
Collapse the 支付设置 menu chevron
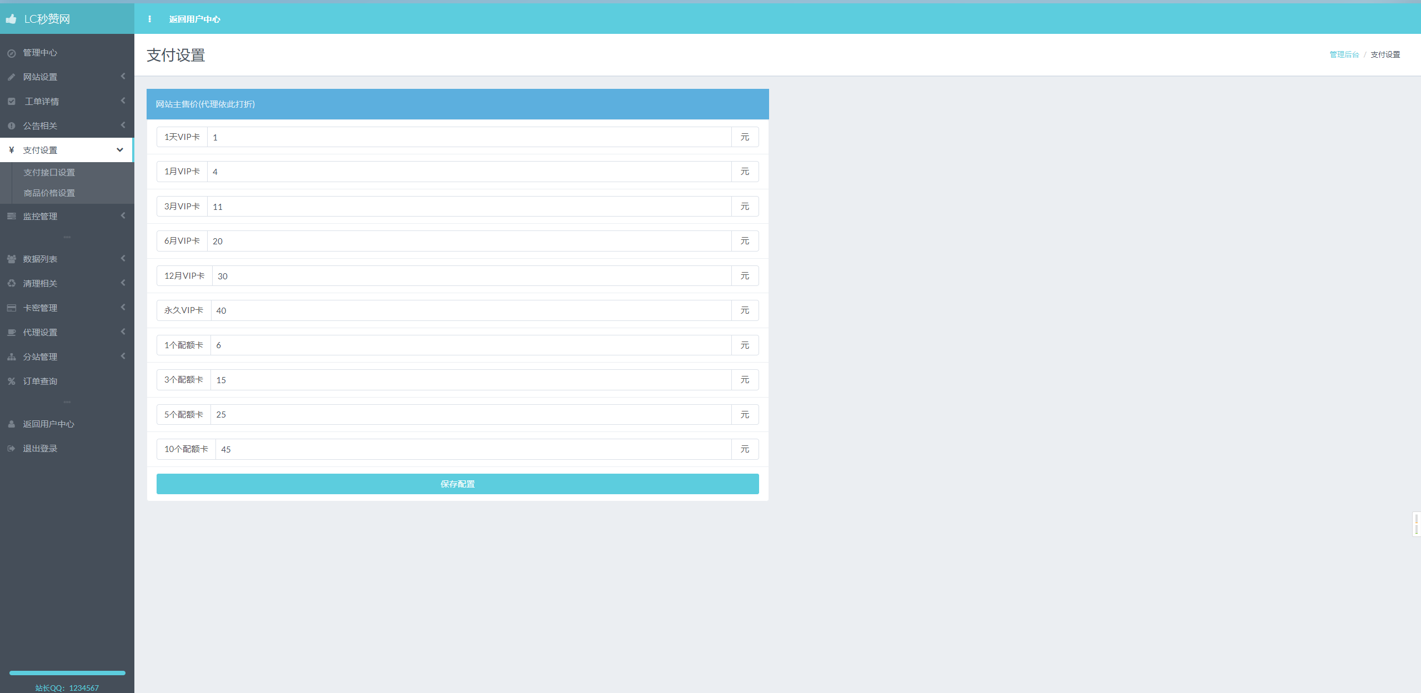pyautogui.click(x=119, y=150)
